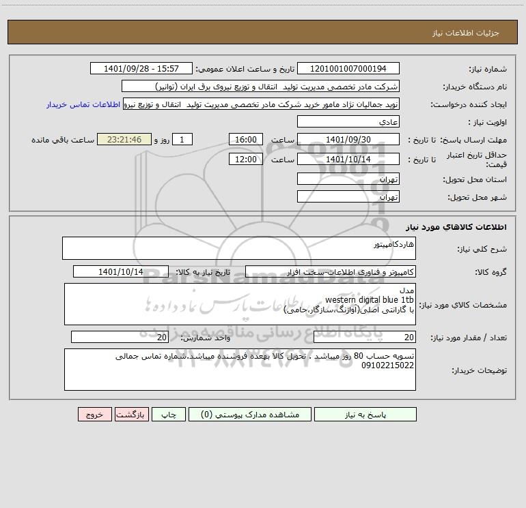The width and height of the screenshot is (526, 508).
Task: Click the 'مهلت ارسال پاسخ:' label
Action: [x=473, y=140]
